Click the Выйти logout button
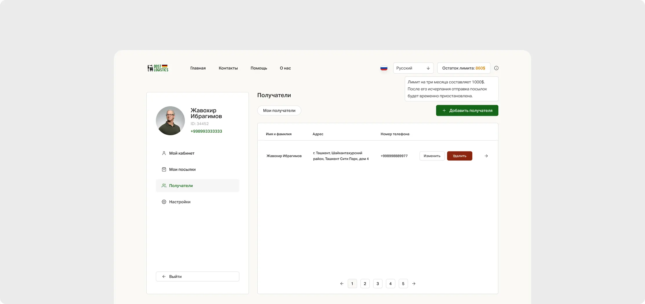This screenshot has width=645, height=304. [x=198, y=276]
